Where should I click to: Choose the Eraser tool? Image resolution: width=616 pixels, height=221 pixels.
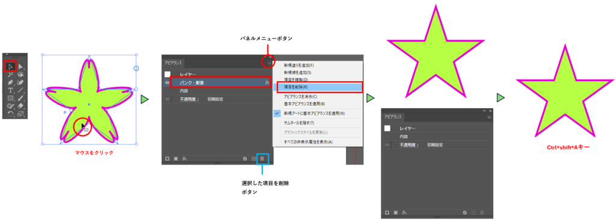coord(21,106)
